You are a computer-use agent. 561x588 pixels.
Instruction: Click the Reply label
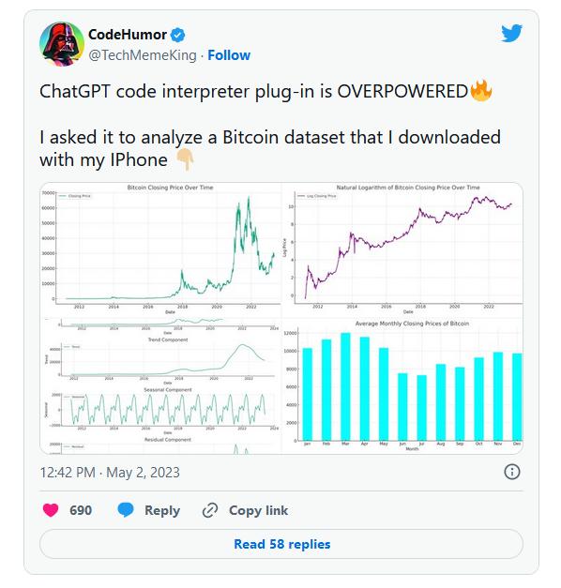162,510
